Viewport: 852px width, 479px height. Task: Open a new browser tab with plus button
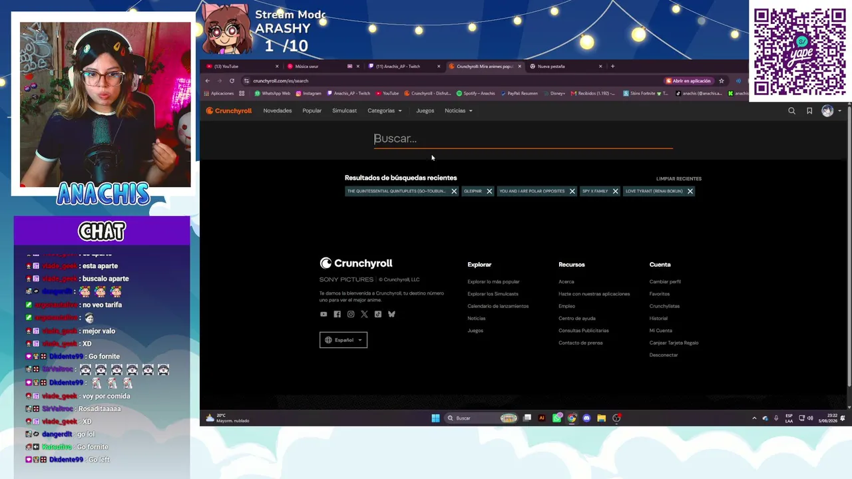coord(613,67)
